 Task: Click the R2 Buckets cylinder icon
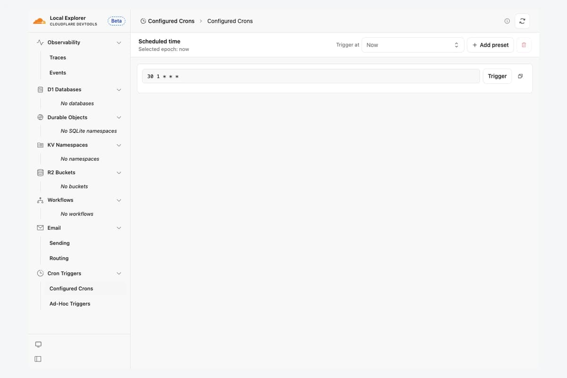[40, 173]
